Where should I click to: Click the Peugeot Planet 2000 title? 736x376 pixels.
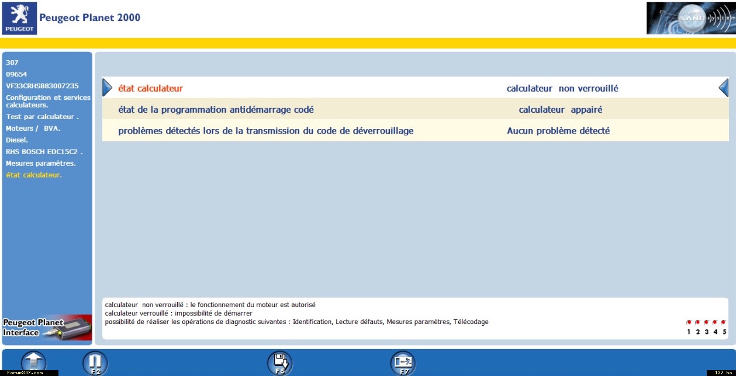click(x=90, y=18)
